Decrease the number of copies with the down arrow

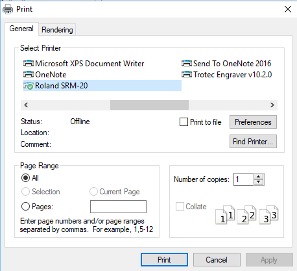(258, 182)
